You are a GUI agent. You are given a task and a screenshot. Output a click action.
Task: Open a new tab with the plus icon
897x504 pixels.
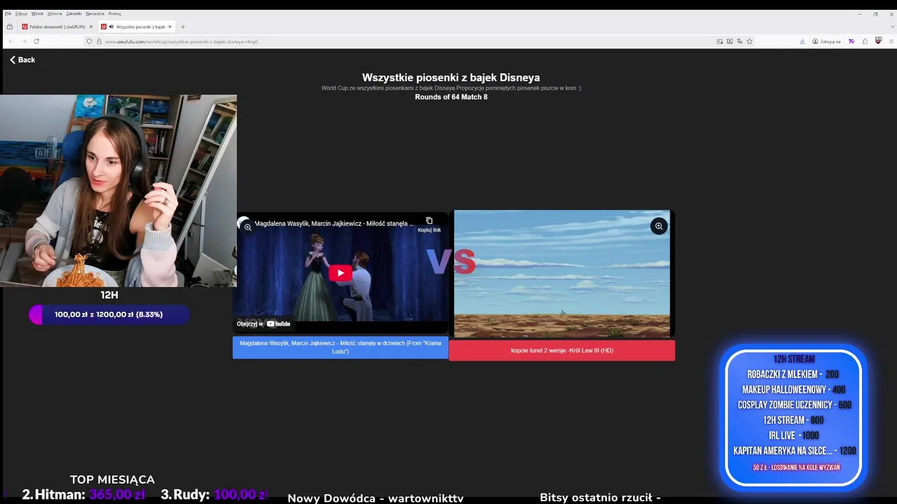click(183, 27)
